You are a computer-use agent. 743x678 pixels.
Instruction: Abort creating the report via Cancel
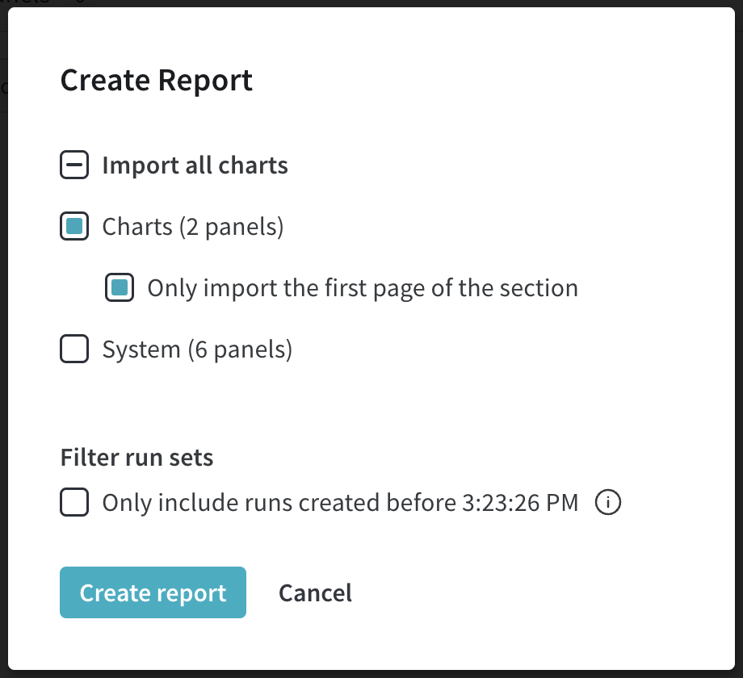coord(315,592)
